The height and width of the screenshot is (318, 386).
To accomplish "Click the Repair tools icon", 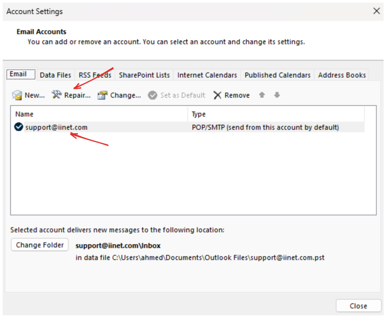I will click(x=57, y=95).
